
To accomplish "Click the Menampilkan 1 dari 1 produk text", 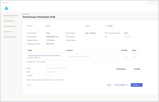I will pos(36,62).
